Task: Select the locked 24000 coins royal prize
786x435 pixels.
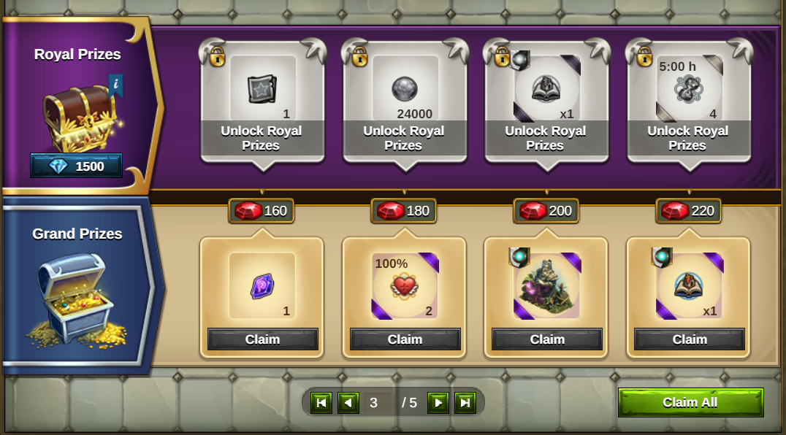Action: (x=405, y=89)
